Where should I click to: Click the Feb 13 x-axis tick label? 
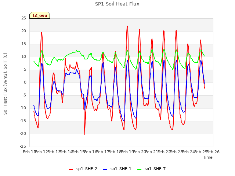point(54,152)
